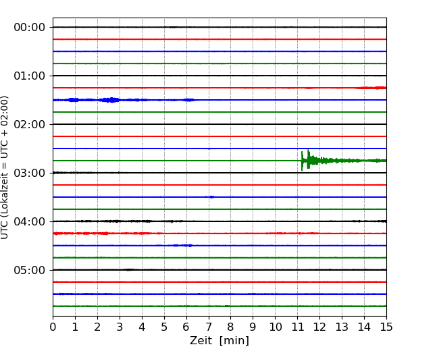Click the large green seismic event burst
The width and height of the screenshot is (439, 351).
pos(344,161)
